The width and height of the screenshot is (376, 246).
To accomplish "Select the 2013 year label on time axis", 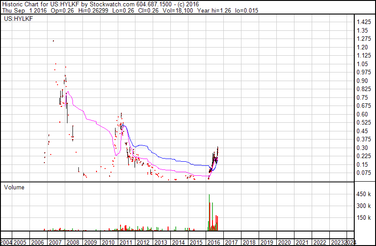I will [x=161, y=242].
